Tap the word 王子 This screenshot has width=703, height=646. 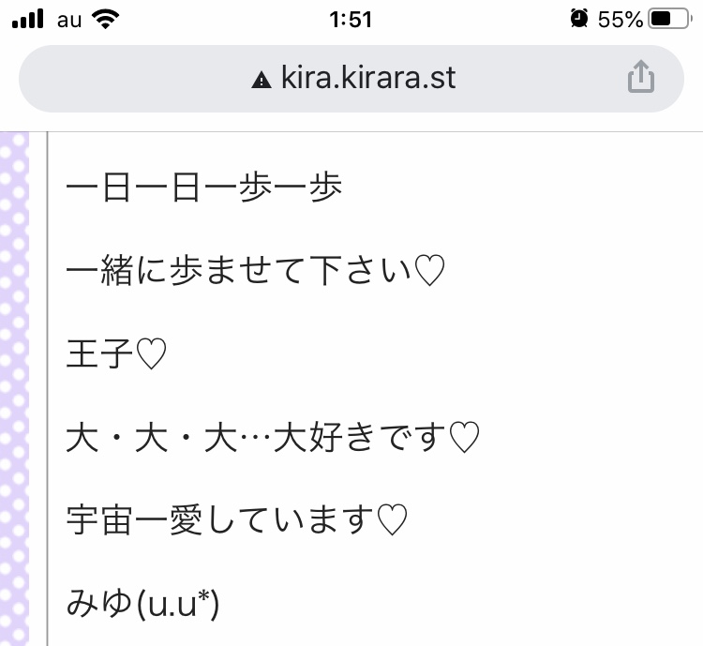[x=100, y=354]
